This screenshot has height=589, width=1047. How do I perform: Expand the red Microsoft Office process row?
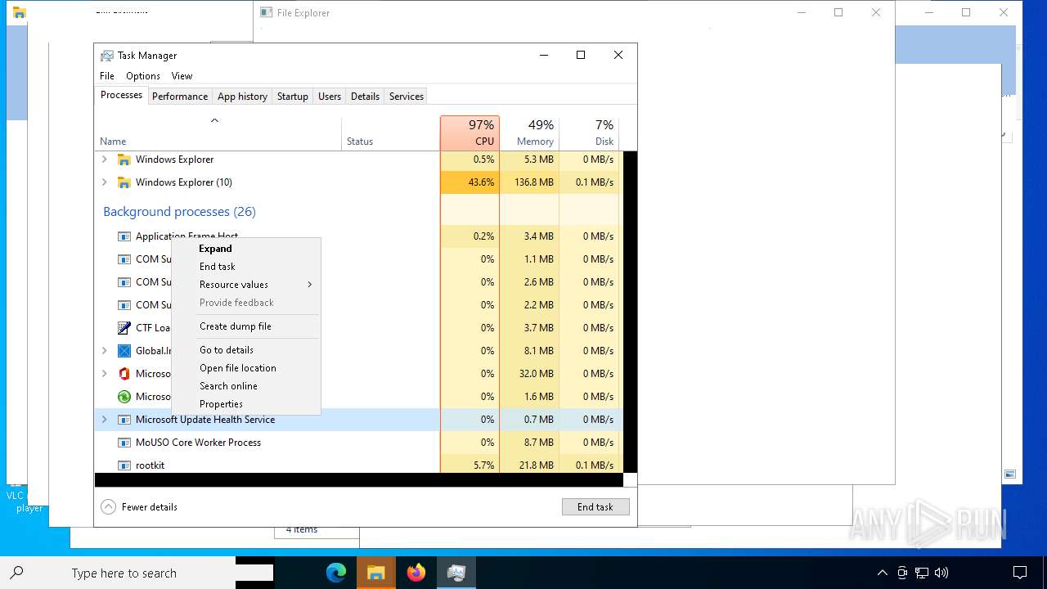(x=104, y=374)
